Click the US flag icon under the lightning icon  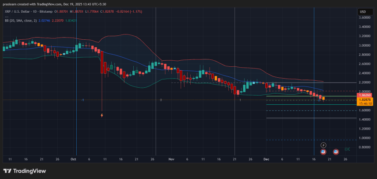(324, 151)
